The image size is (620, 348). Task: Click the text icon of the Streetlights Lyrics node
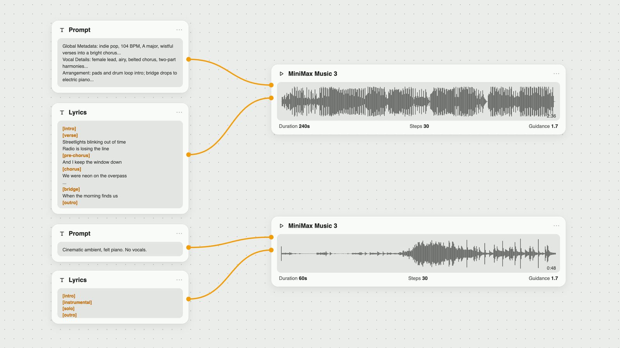pos(62,113)
